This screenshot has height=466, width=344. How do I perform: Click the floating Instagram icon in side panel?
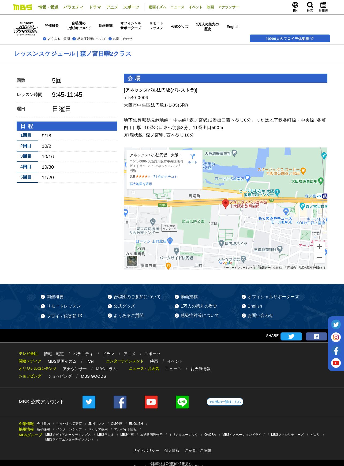pyautogui.click(x=336, y=337)
